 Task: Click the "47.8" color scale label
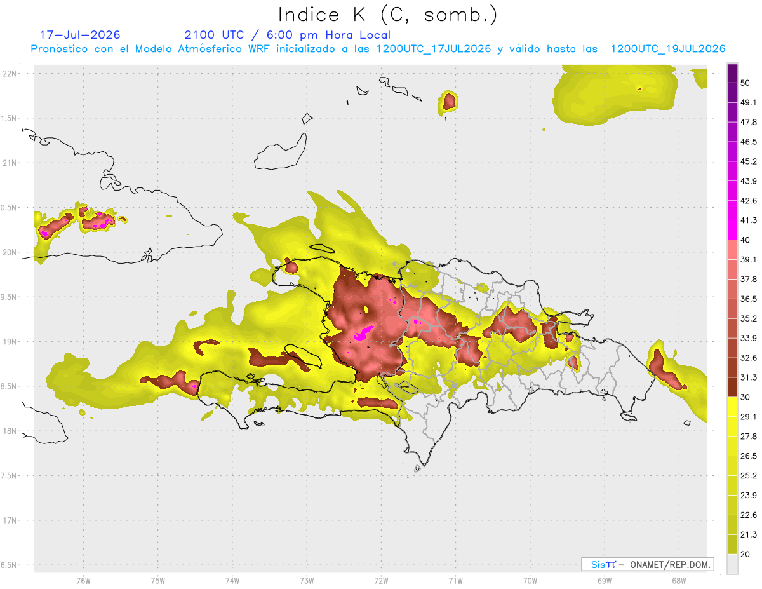(749, 122)
